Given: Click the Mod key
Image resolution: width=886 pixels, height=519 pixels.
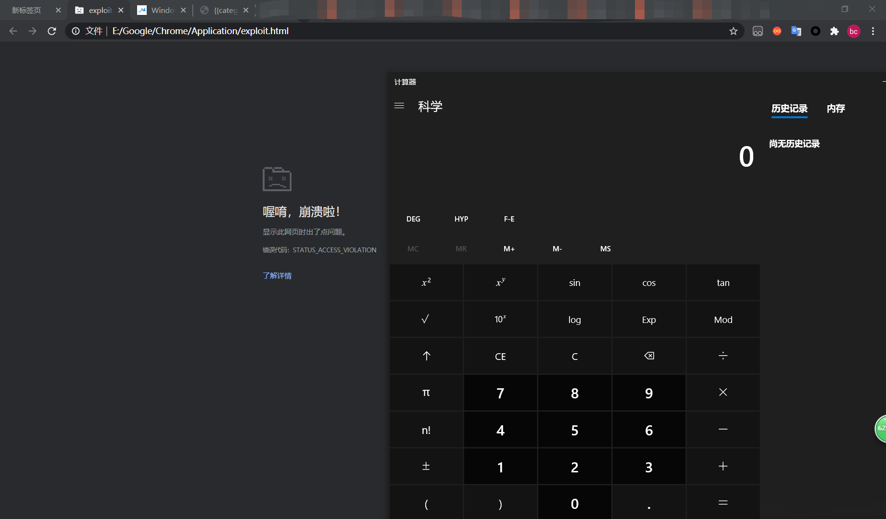Looking at the screenshot, I should pos(723,319).
